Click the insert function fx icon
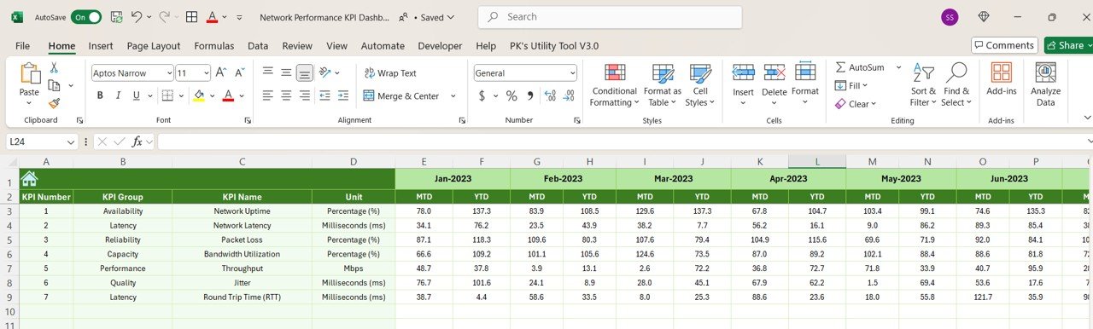Viewport: 1093px width, 329px height. [x=137, y=141]
